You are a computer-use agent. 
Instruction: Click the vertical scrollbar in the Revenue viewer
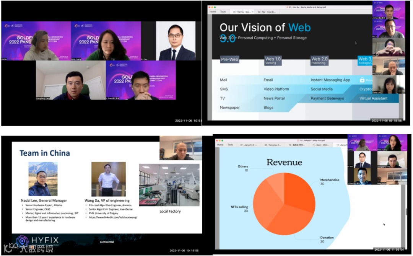coord(406,212)
